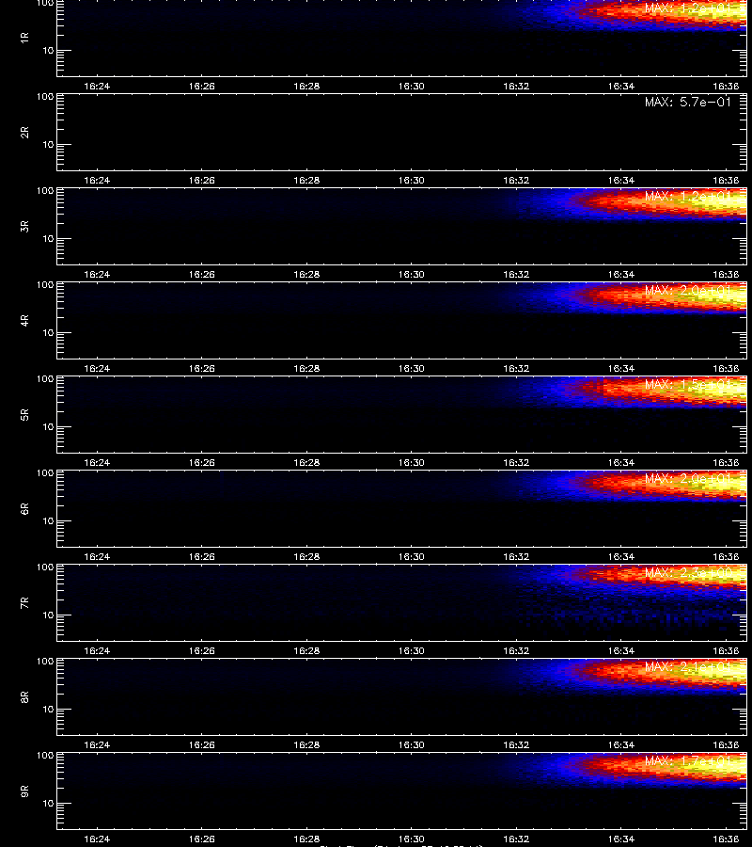Click the 100 y-axis label of 5R panel
This screenshot has width=752, height=847.
tap(45, 379)
